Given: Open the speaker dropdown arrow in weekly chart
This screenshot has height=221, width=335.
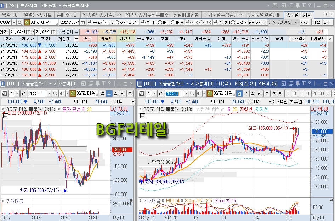Looking at the screenshot, I should [x=67, y=93].
